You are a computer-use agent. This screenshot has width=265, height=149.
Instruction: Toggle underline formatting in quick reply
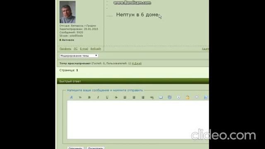click(x=107, y=97)
